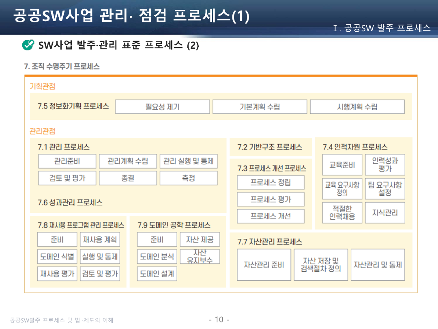Select the 프로세스 정립 box
This screenshot has height=329, width=438.
(x=271, y=182)
